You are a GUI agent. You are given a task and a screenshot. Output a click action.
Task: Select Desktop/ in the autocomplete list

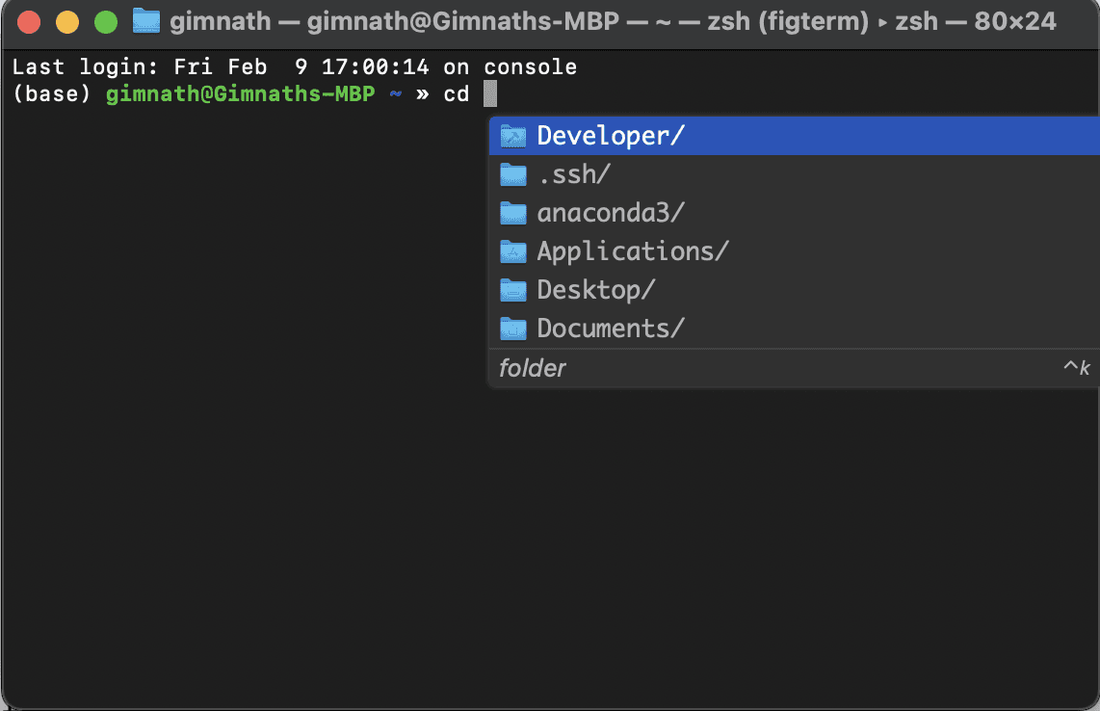coord(794,291)
